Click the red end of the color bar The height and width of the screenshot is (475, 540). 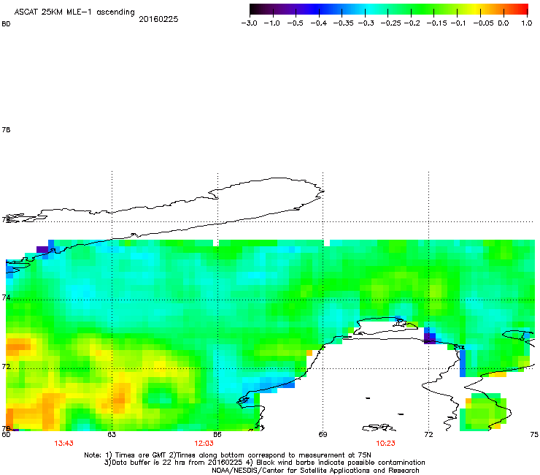(x=522, y=9)
